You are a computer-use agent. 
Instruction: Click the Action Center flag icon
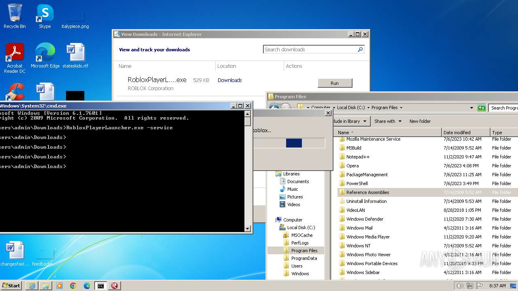480,286
